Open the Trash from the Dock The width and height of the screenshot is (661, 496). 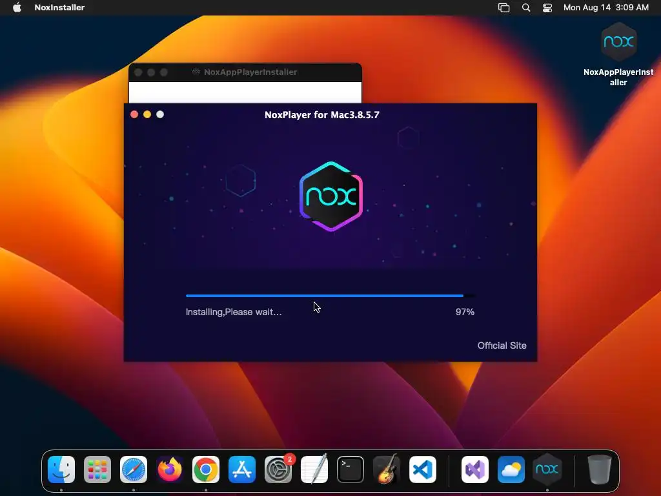[600, 470]
